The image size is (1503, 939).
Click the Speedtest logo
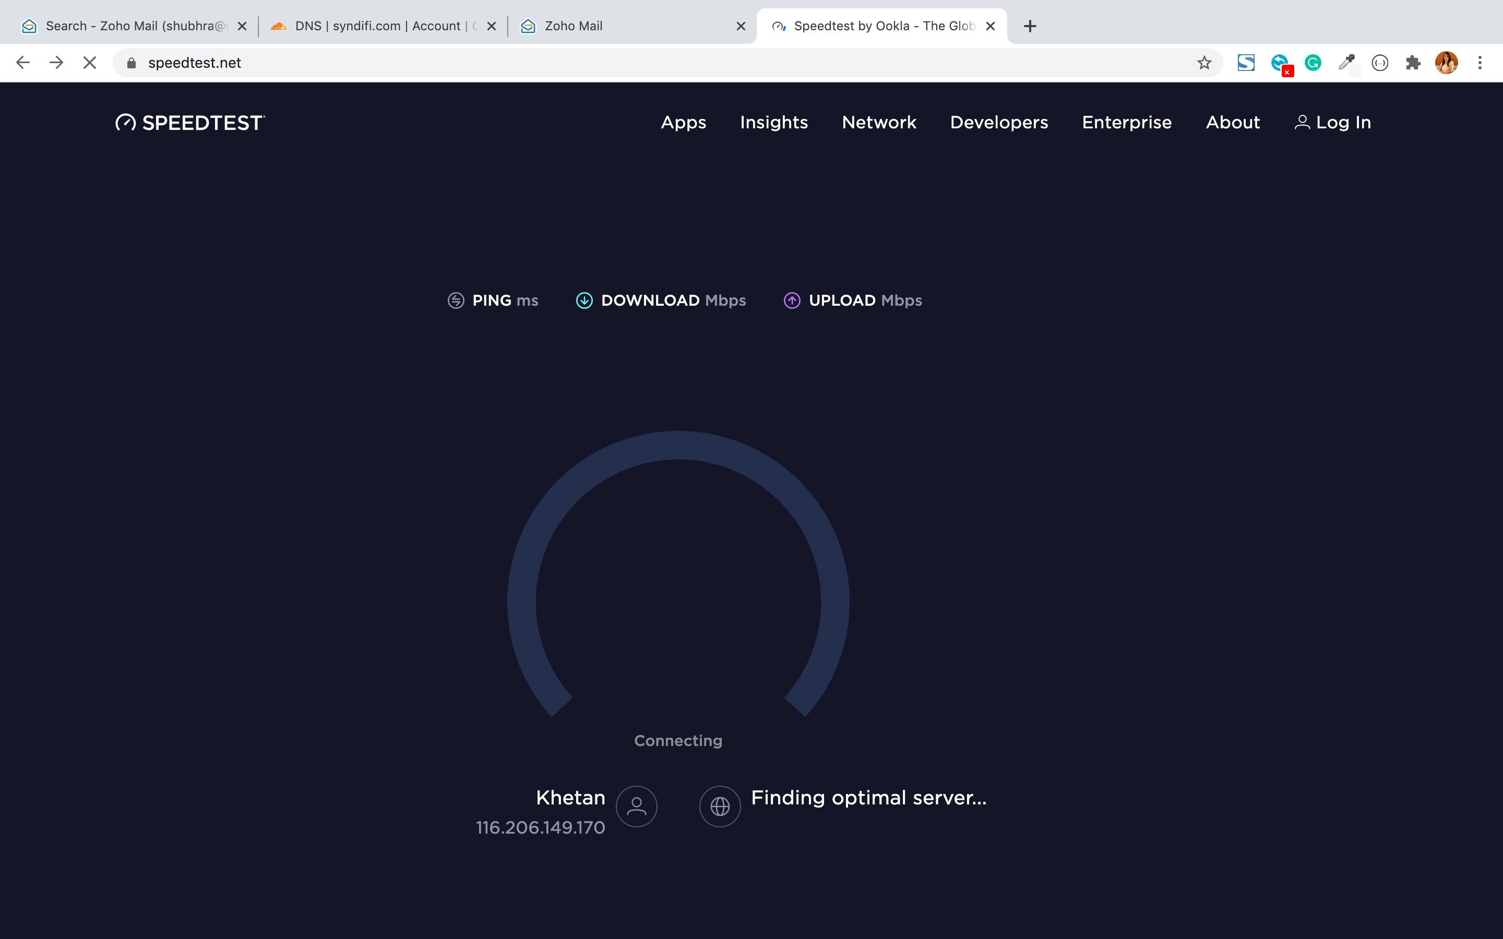(190, 123)
